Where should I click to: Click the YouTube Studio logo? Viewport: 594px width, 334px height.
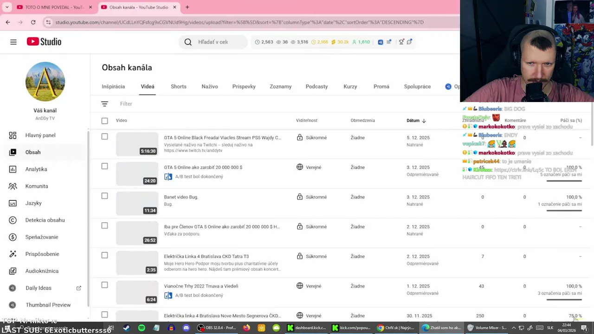(44, 42)
